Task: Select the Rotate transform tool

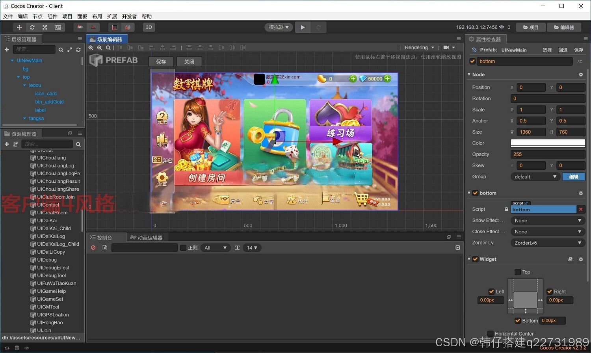Action: point(32,27)
